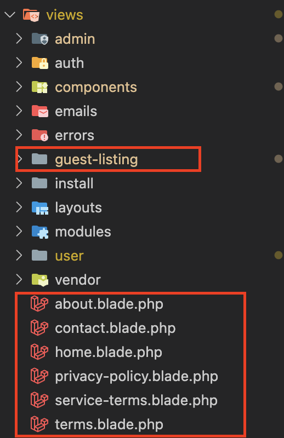The height and width of the screenshot is (438, 284).
Task: Select the install folder label
Action: point(74,183)
